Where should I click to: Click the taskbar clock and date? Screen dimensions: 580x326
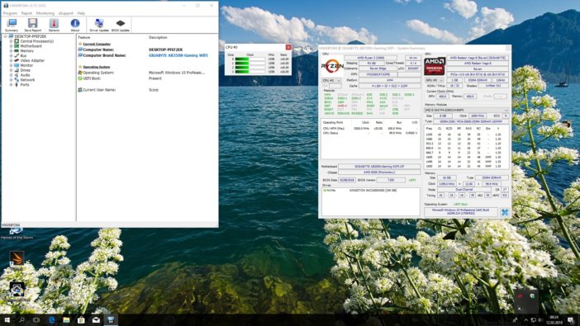[x=554, y=320]
